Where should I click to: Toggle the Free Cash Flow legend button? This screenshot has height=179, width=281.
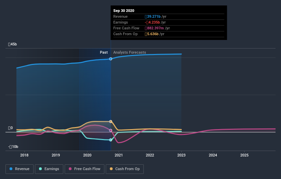pos(85,169)
